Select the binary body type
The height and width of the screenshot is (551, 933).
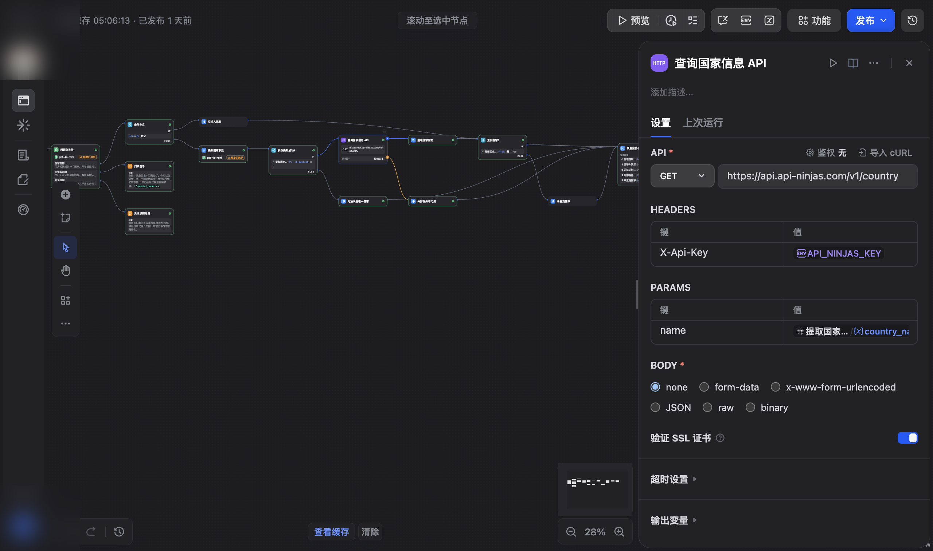(x=750, y=407)
